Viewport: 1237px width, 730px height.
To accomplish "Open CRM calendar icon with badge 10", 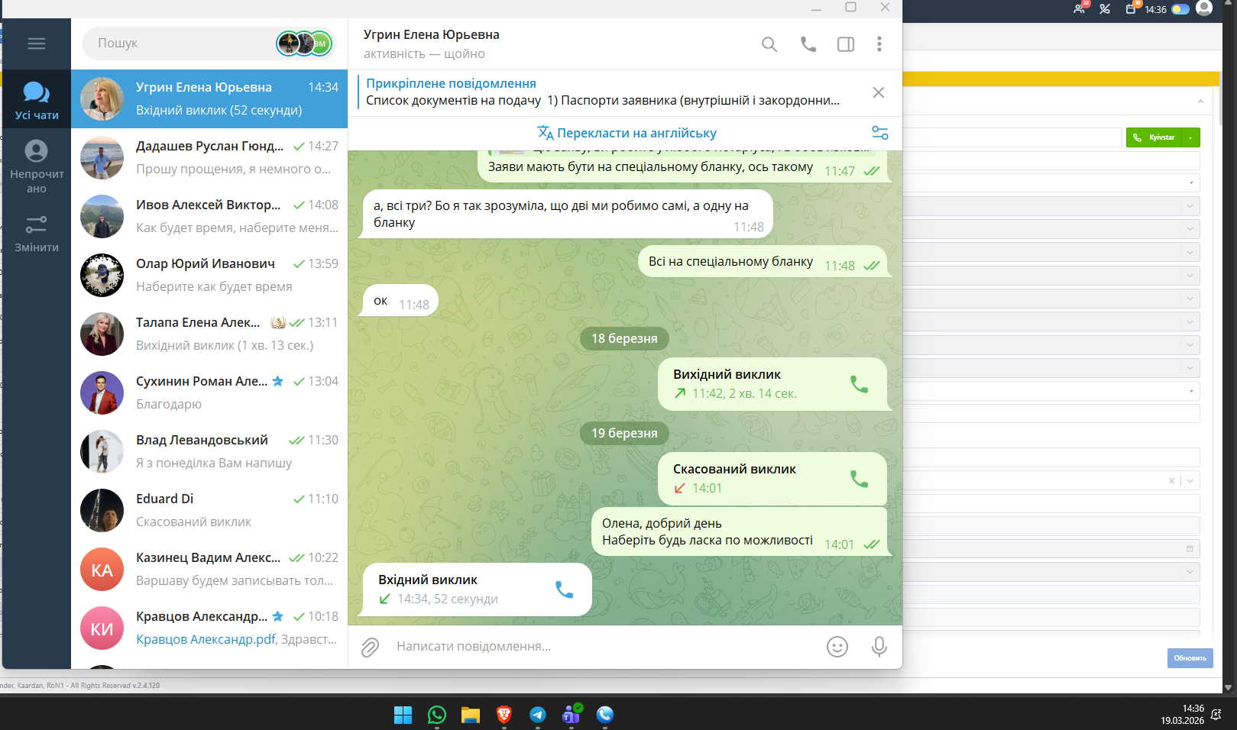I will coord(1132,8).
